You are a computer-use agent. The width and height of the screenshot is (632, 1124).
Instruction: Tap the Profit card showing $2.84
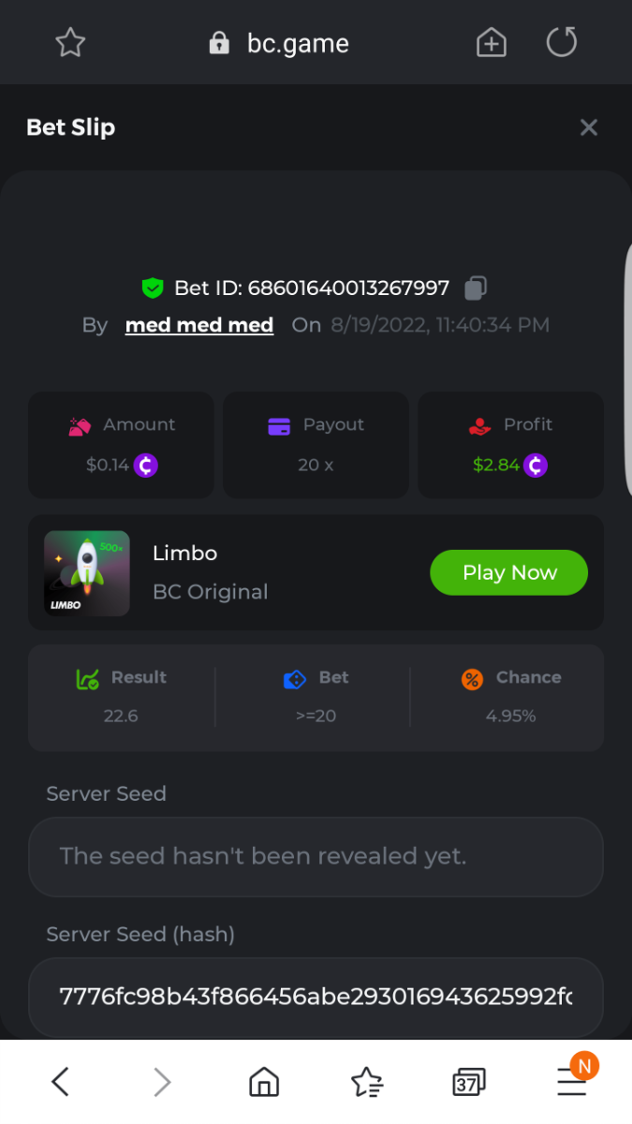510,445
